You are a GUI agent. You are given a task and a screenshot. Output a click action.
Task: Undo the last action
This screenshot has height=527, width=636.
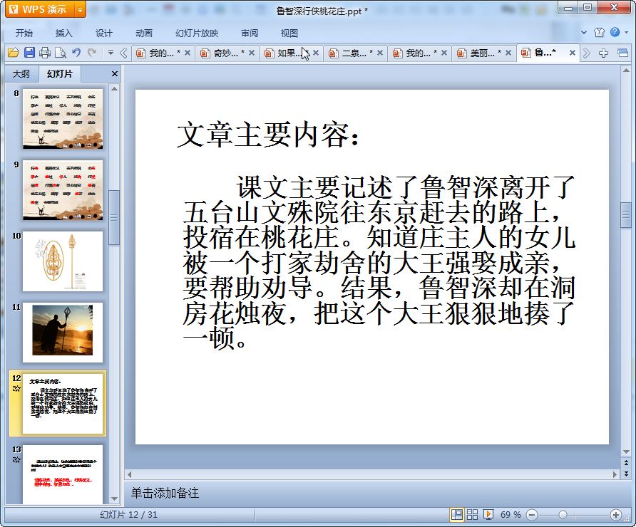(76, 52)
